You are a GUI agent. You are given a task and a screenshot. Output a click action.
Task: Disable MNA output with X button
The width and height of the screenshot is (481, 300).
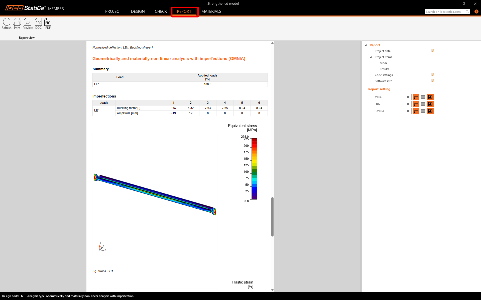[408, 97]
